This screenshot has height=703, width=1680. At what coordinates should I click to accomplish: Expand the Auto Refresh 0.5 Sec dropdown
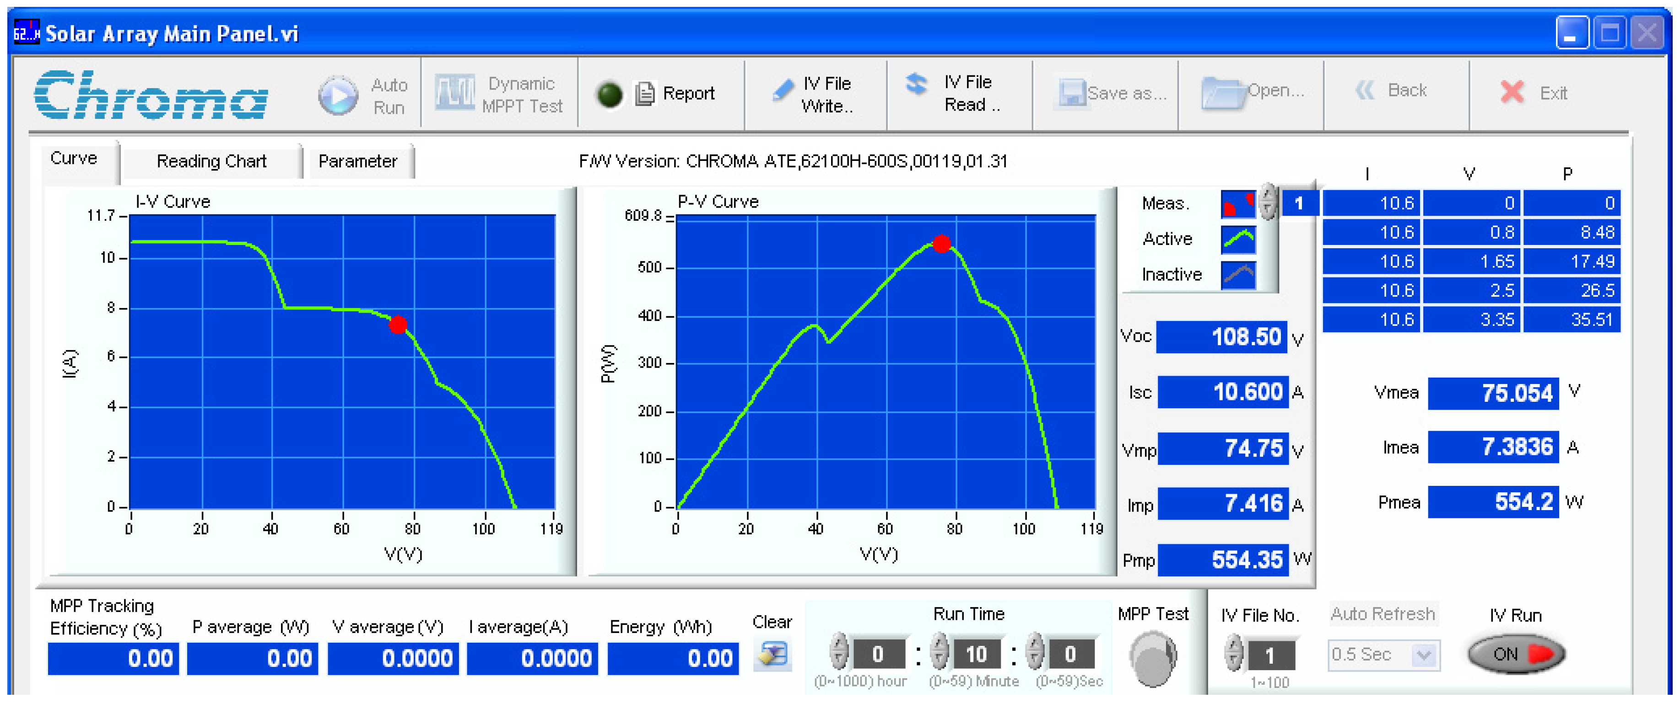click(1424, 655)
